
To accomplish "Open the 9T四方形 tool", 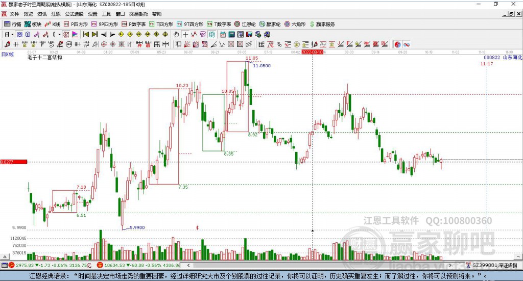I will pyautogui.click(x=190, y=24).
